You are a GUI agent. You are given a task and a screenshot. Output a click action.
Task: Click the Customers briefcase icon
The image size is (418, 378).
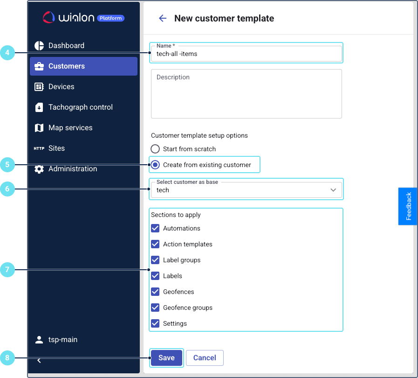[39, 66]
